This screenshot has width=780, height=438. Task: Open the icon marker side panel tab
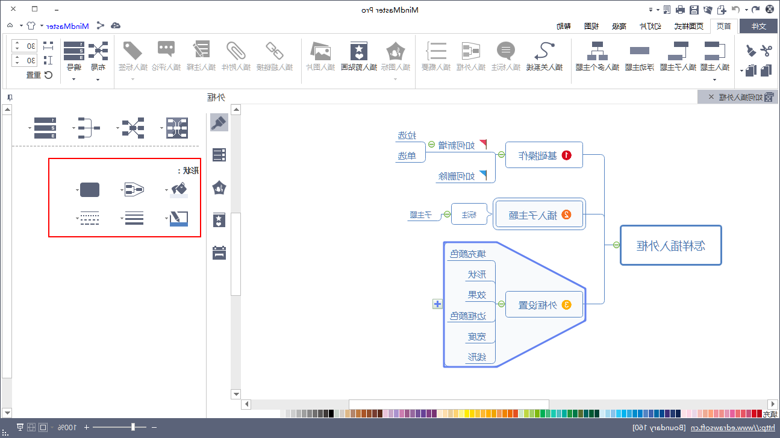pyautogui.click(x=219, y=188)
